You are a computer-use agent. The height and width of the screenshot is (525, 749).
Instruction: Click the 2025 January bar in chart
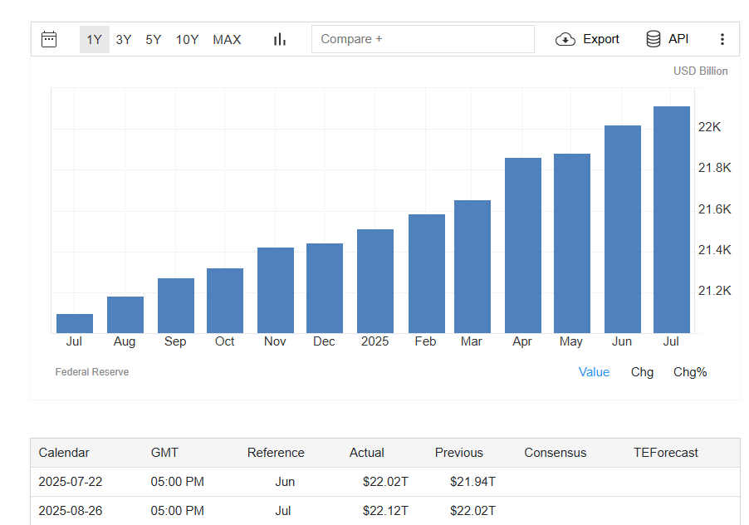point(375,282)
